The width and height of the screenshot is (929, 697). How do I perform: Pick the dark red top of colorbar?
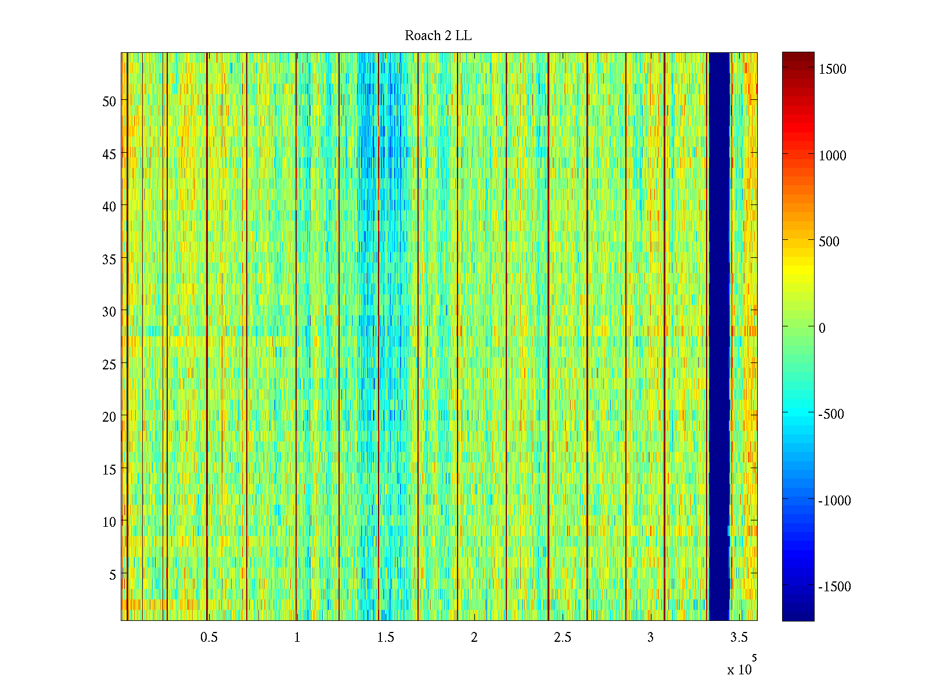click(x=798, y=57)
